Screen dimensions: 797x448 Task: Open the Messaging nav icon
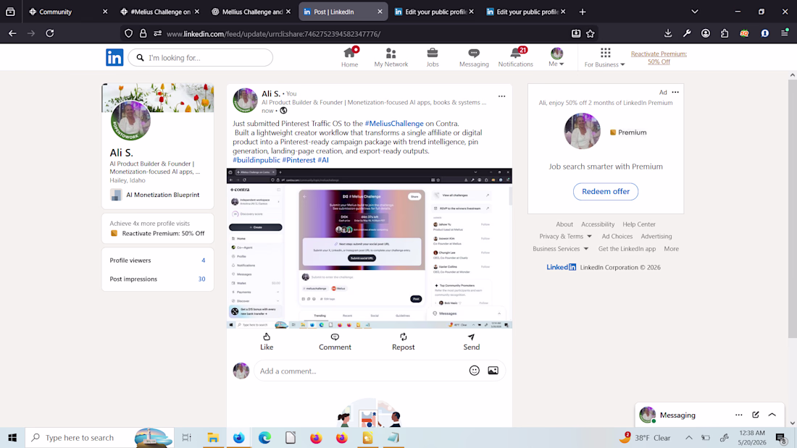474,57
